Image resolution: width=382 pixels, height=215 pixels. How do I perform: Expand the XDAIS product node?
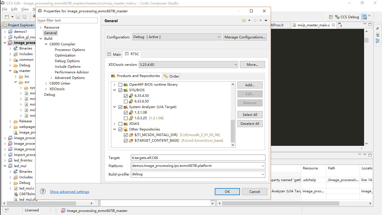114,124
